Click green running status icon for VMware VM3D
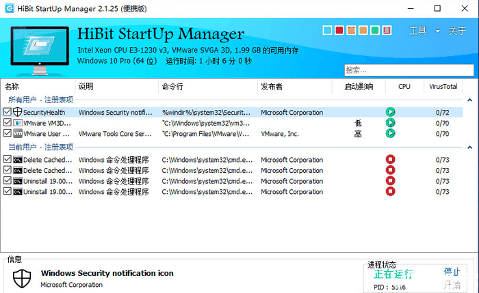The height and width of the screenshot is (293, 479). (390, 122)
